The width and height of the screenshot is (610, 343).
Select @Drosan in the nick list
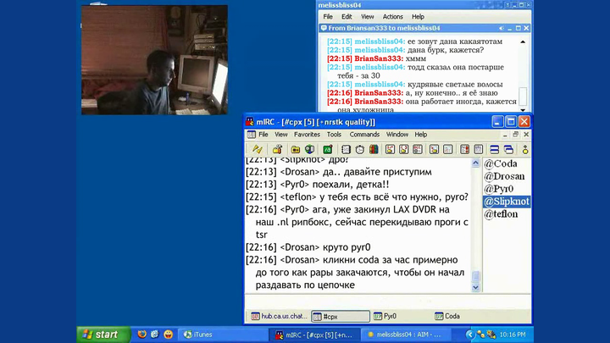click(x=504, y=176)
